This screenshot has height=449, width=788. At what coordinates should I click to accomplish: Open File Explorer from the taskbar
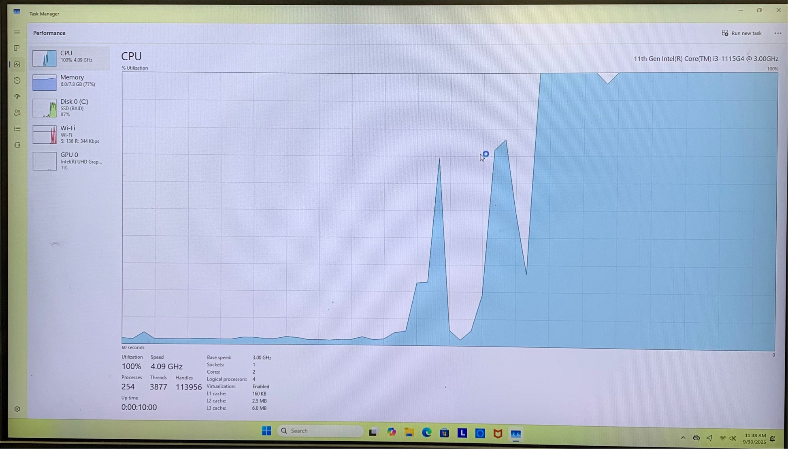[x=409, y=433]
